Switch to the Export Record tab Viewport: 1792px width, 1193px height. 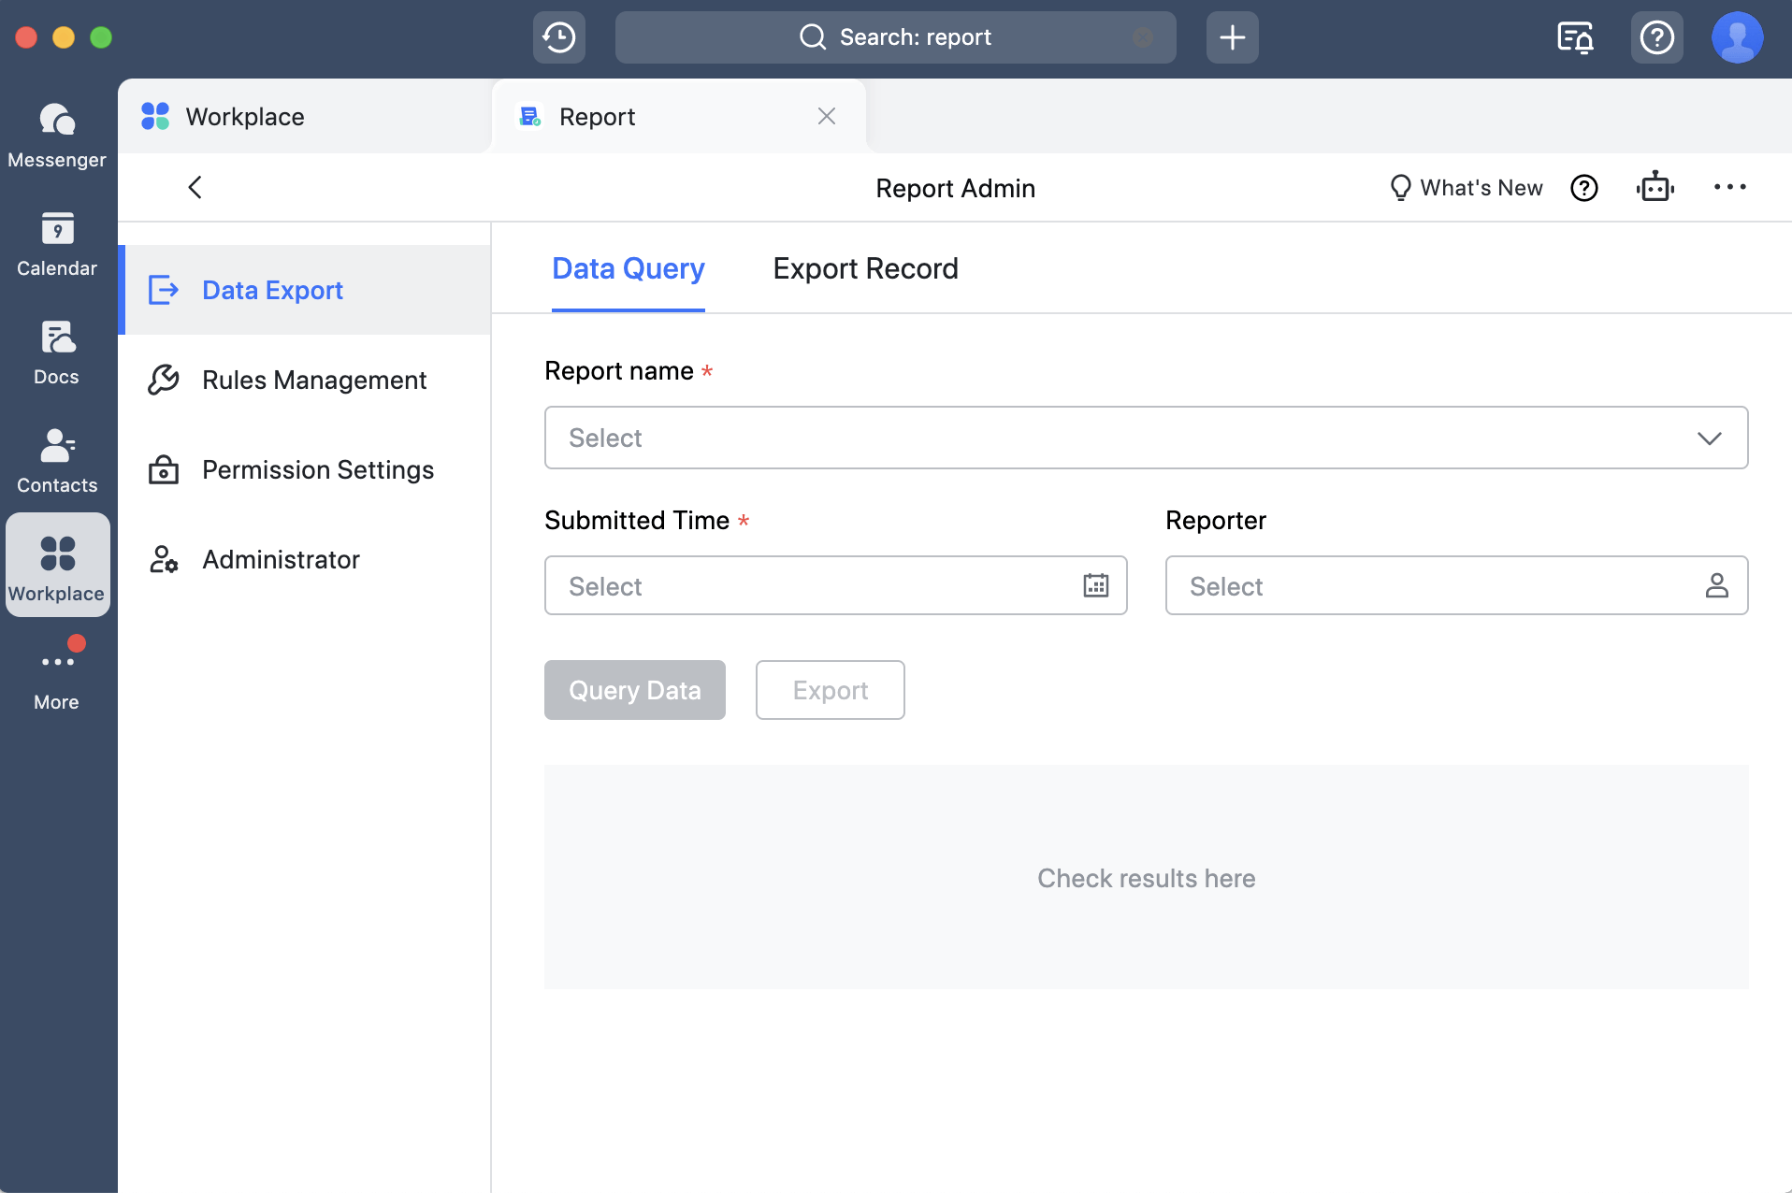tap(865, 269)
